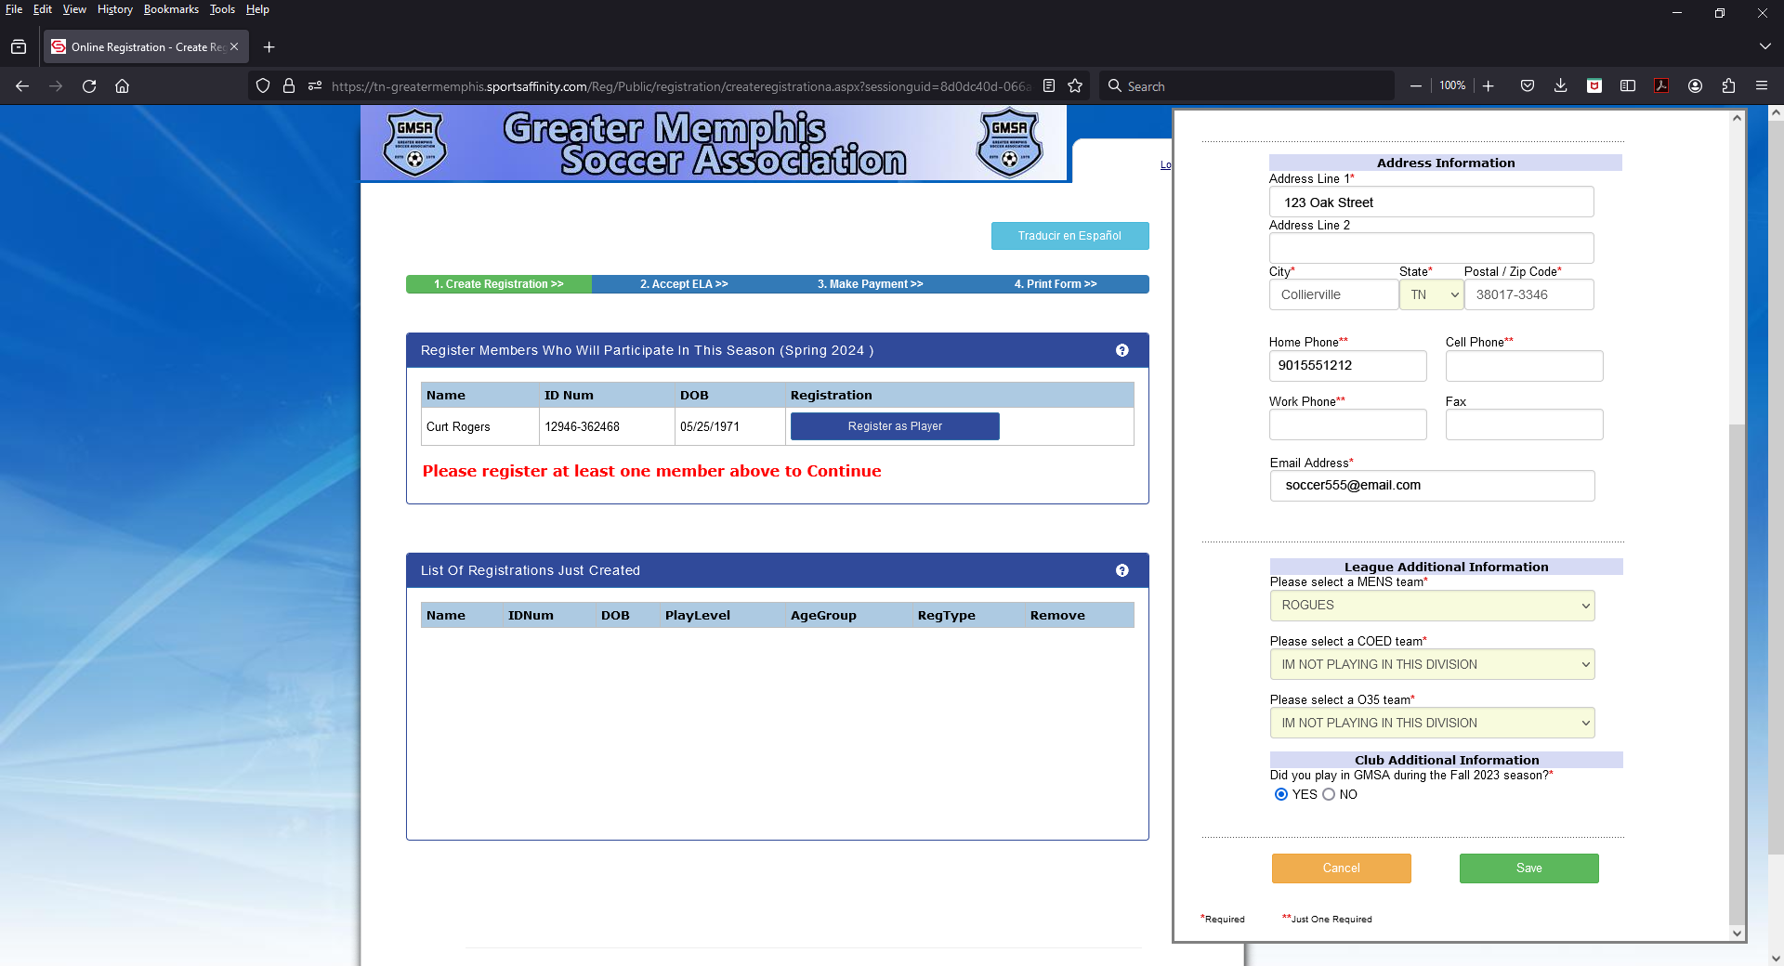Click the browser Forward arrow
The width and height of the screenshot is (1784, 966).
pyautogui.click(x=56, y=85)
